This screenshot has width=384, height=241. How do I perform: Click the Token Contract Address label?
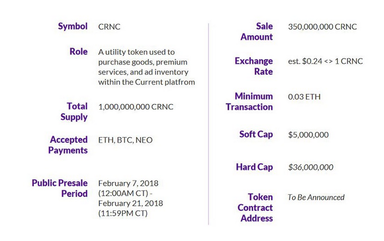pyautogui.click(x=255, y=207)
